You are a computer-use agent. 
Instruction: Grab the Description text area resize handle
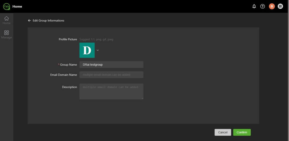(x=142, y=98)
